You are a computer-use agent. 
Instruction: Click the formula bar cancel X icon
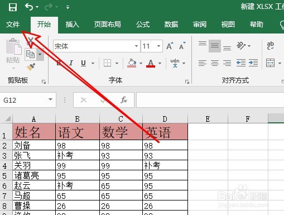point(84,100)
